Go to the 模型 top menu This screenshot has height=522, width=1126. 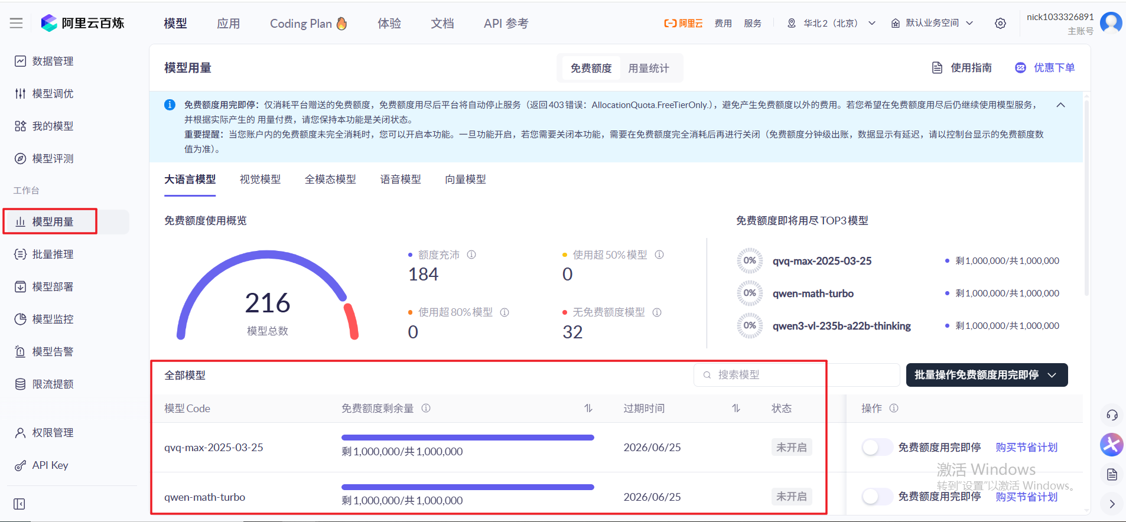tap(175, 24)
